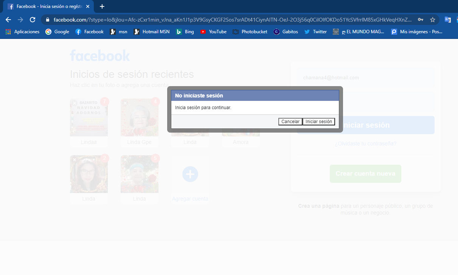Open the saved password key icon
Screen dimensions: 458x275
pos(421,20)
